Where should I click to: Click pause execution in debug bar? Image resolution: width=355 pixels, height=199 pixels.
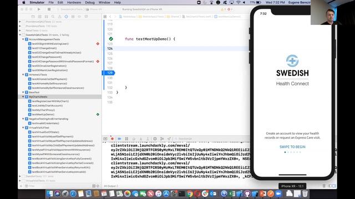pyautogui.click(x=126, y=139)
